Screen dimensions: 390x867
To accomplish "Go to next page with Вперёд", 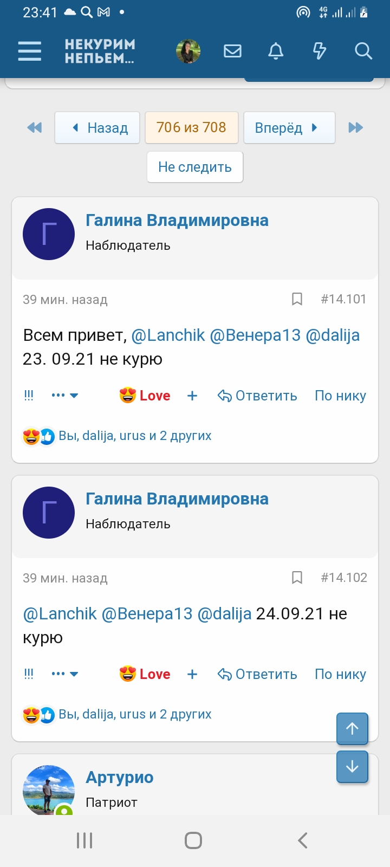I will tap(289, 128).
